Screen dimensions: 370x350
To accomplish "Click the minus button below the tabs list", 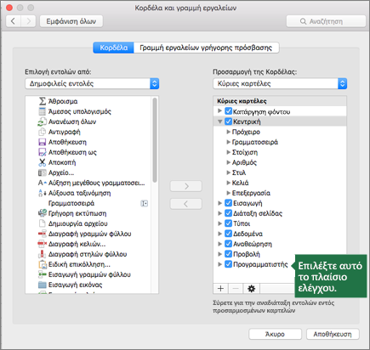I will tap(236, 289).
